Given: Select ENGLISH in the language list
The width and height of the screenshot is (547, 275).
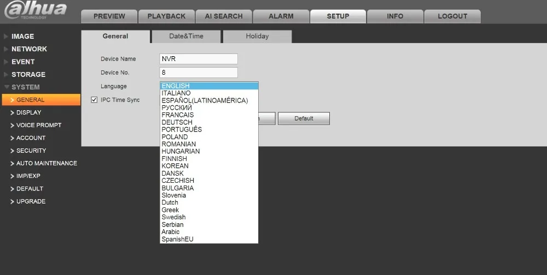Looking at the screenshot, I should pos(209,86).
